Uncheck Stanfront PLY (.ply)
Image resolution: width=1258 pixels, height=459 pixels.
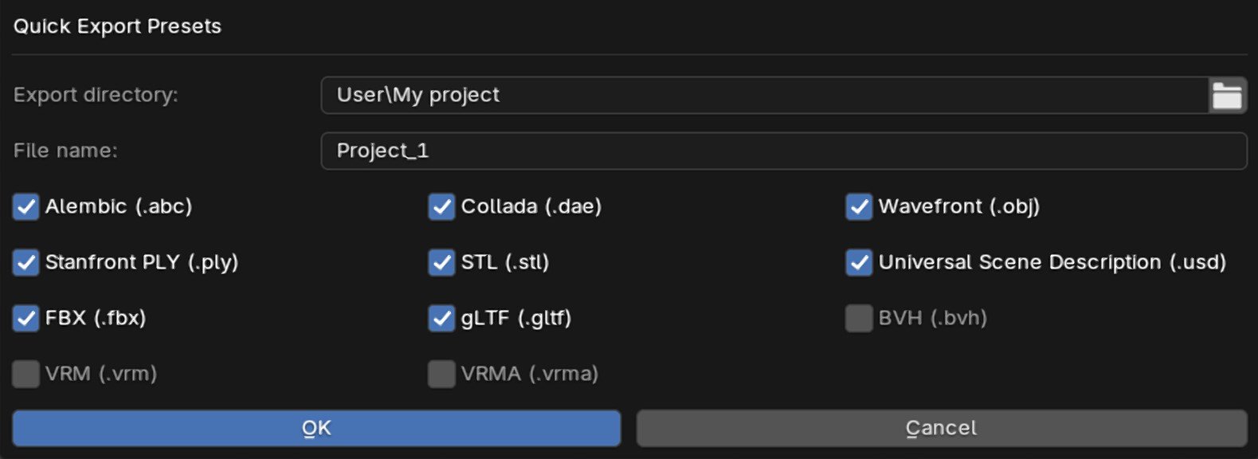(x=25, y=262)
